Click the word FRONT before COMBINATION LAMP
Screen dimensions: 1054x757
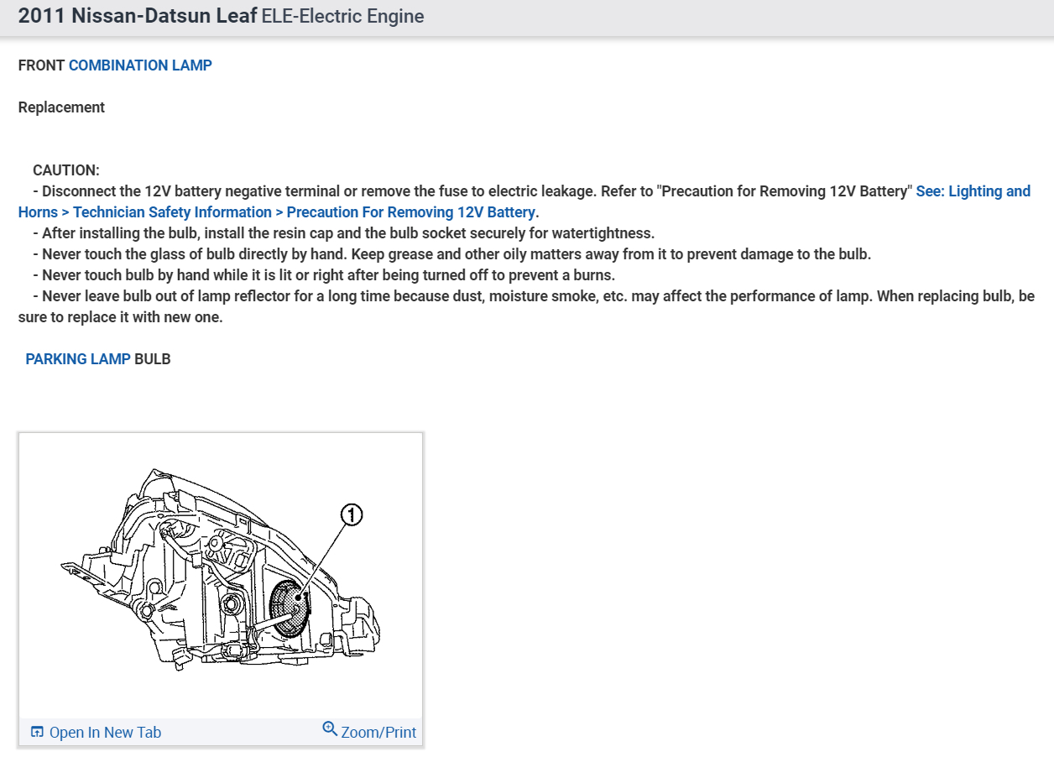point(41,65)
